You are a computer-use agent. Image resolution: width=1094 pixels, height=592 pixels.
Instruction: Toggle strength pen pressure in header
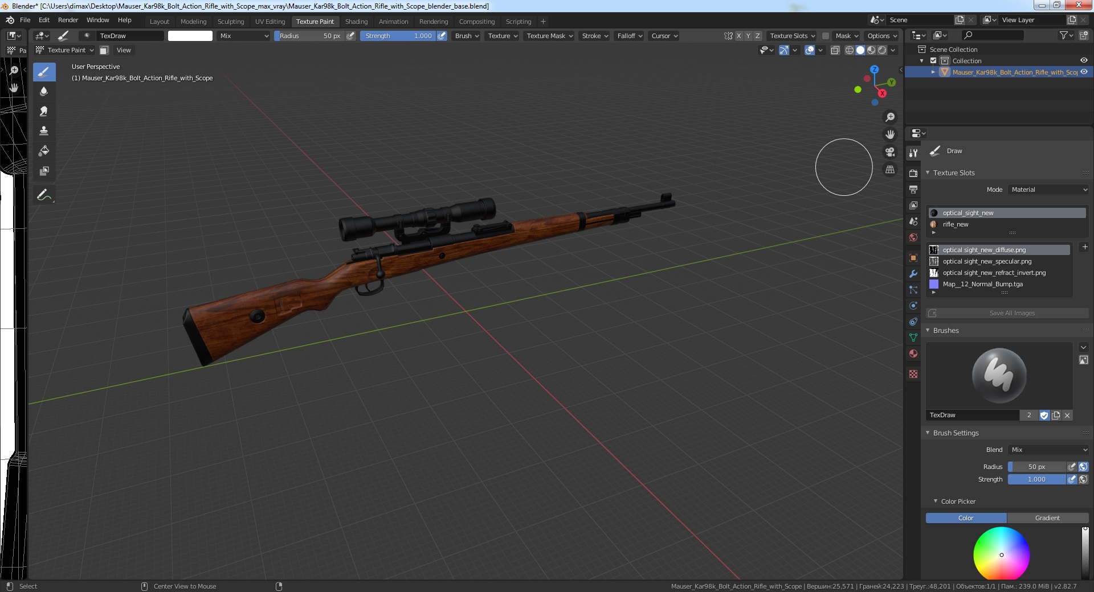tap(442, 36)
